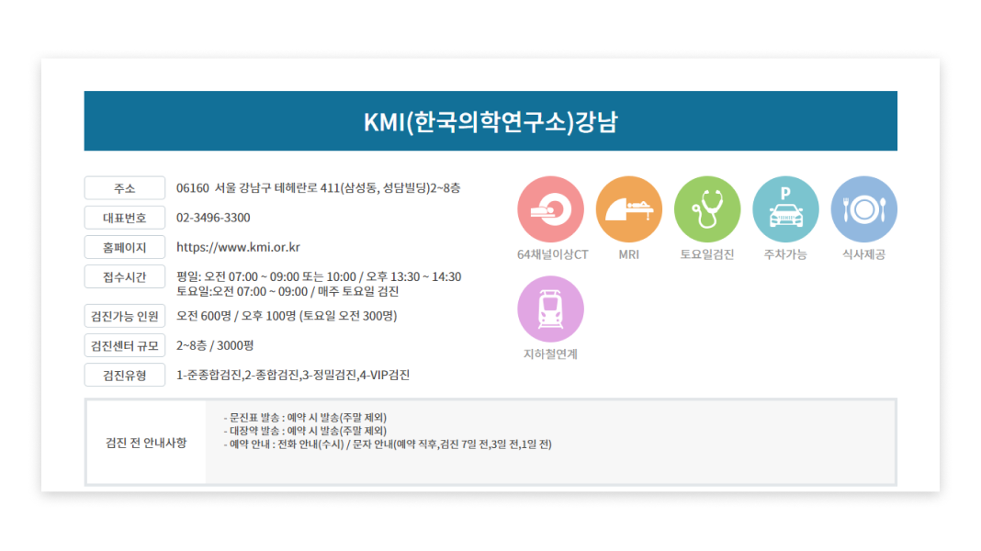Image resolution: width=981 pixels, height=551 pixels.
Task: Select the 검진센터 규모 label box
Action: [125, 345]
